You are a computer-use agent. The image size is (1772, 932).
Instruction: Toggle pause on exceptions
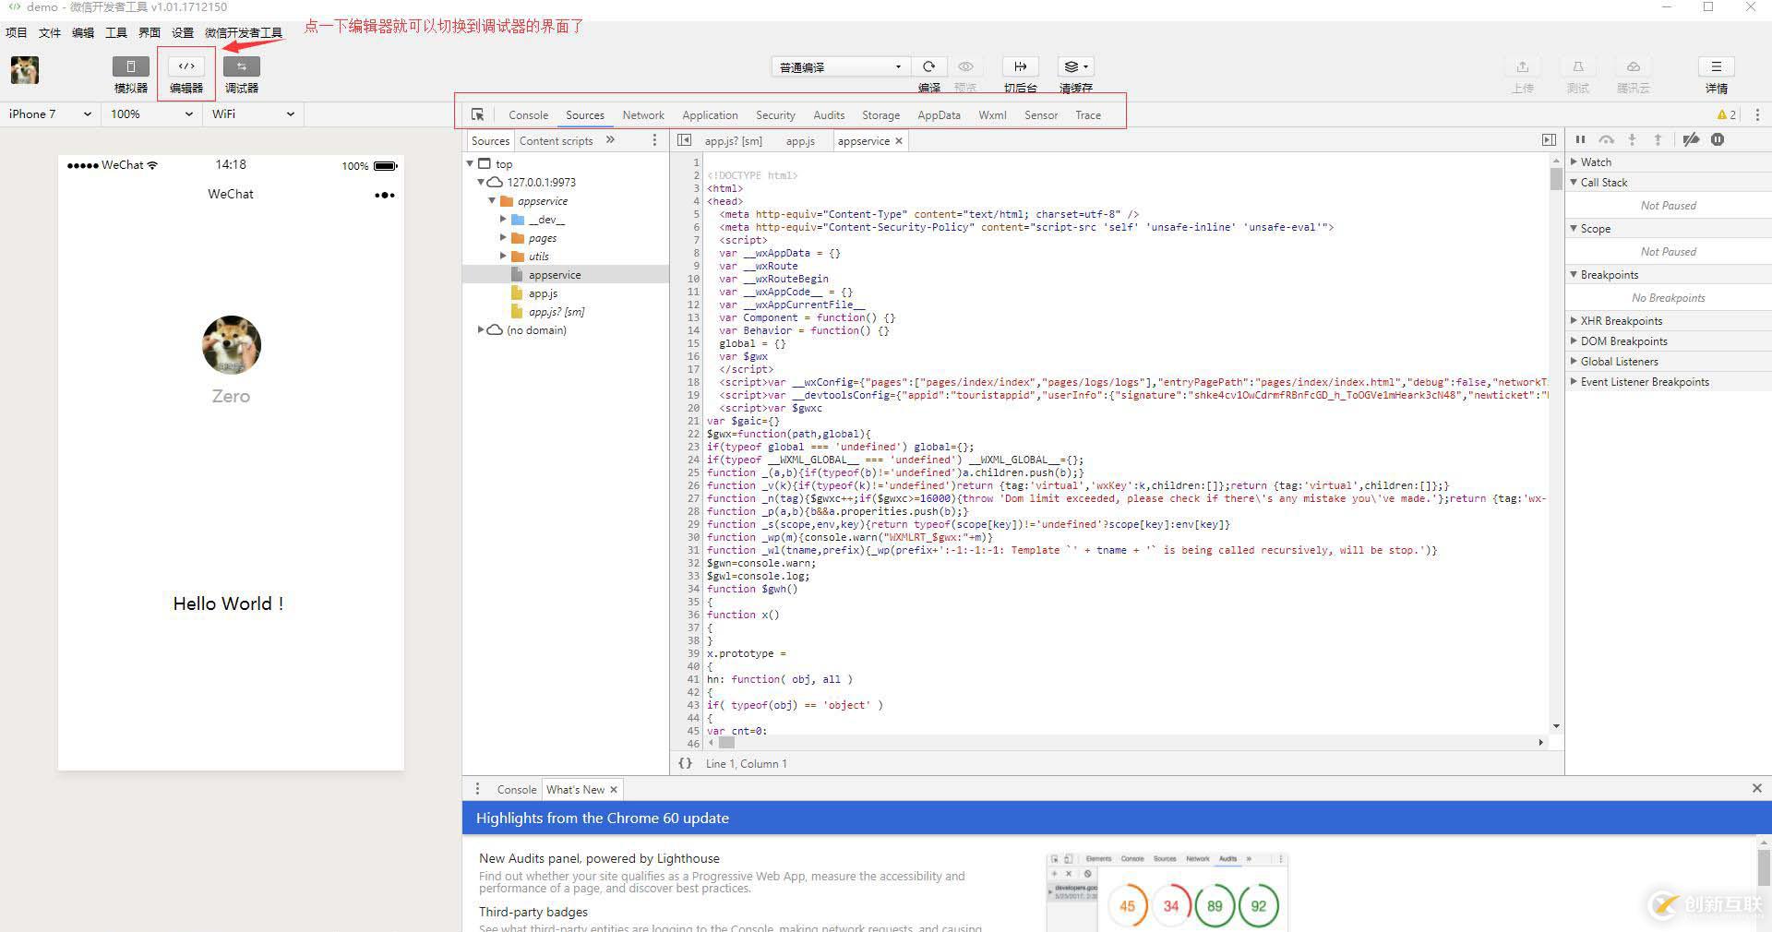pos(1718,140)
